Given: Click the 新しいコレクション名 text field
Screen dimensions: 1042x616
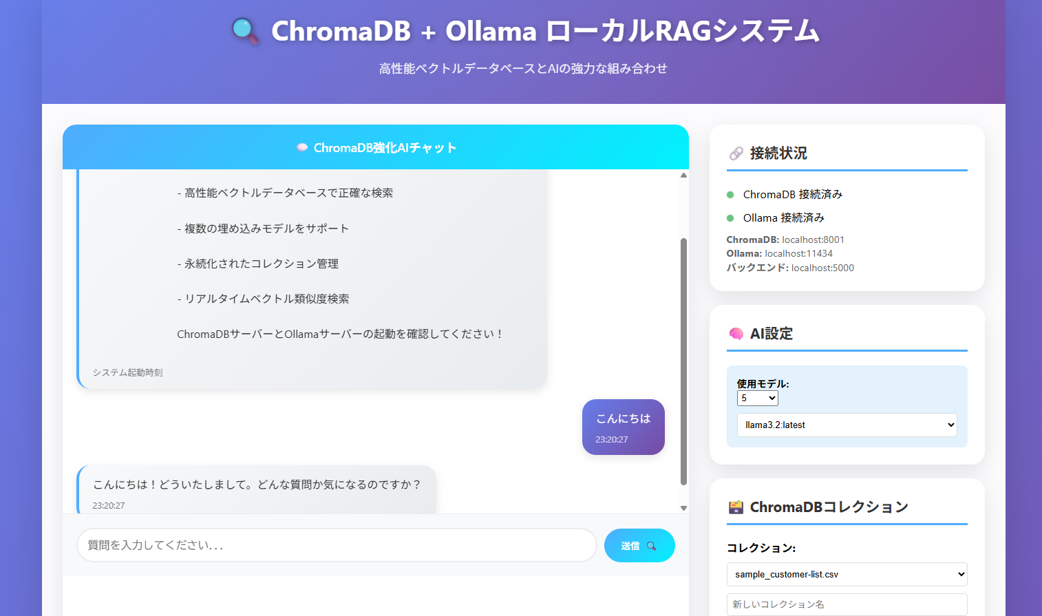Looking at the screenshot, I should [x=847, y=604].
